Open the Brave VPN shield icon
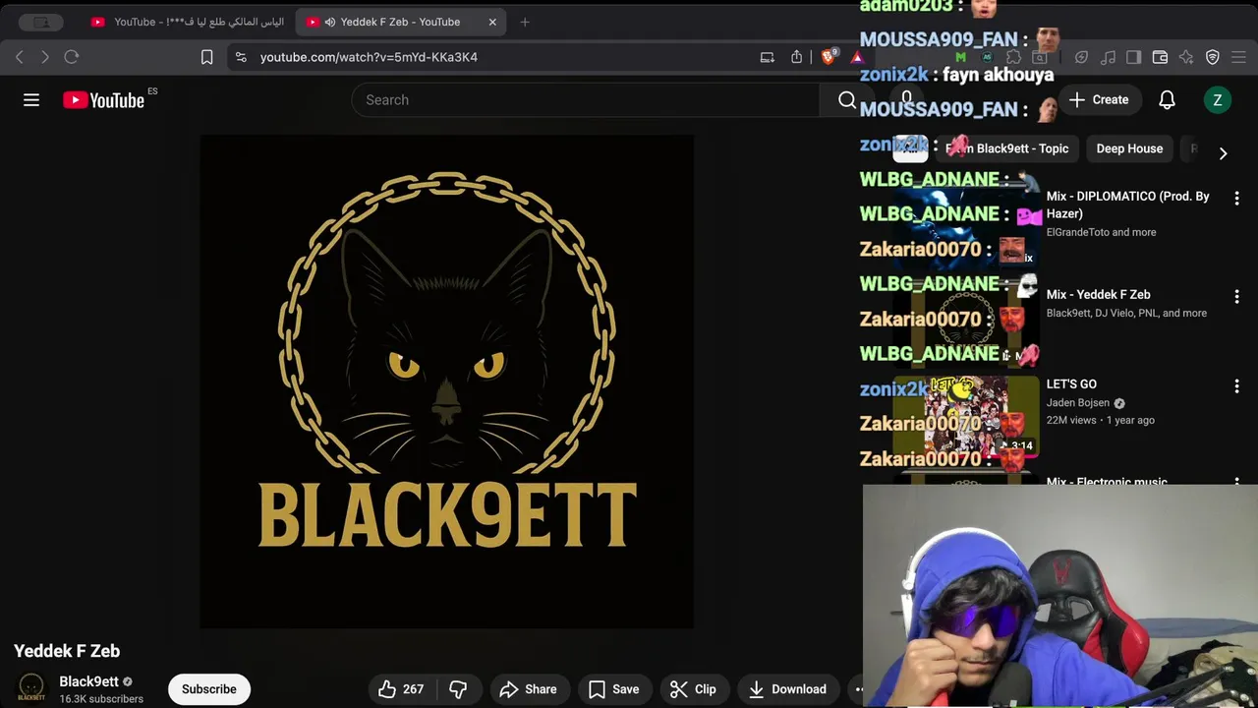Image resolution: width=1258 pixels, height=708 pixels. tap(1213, 57)
